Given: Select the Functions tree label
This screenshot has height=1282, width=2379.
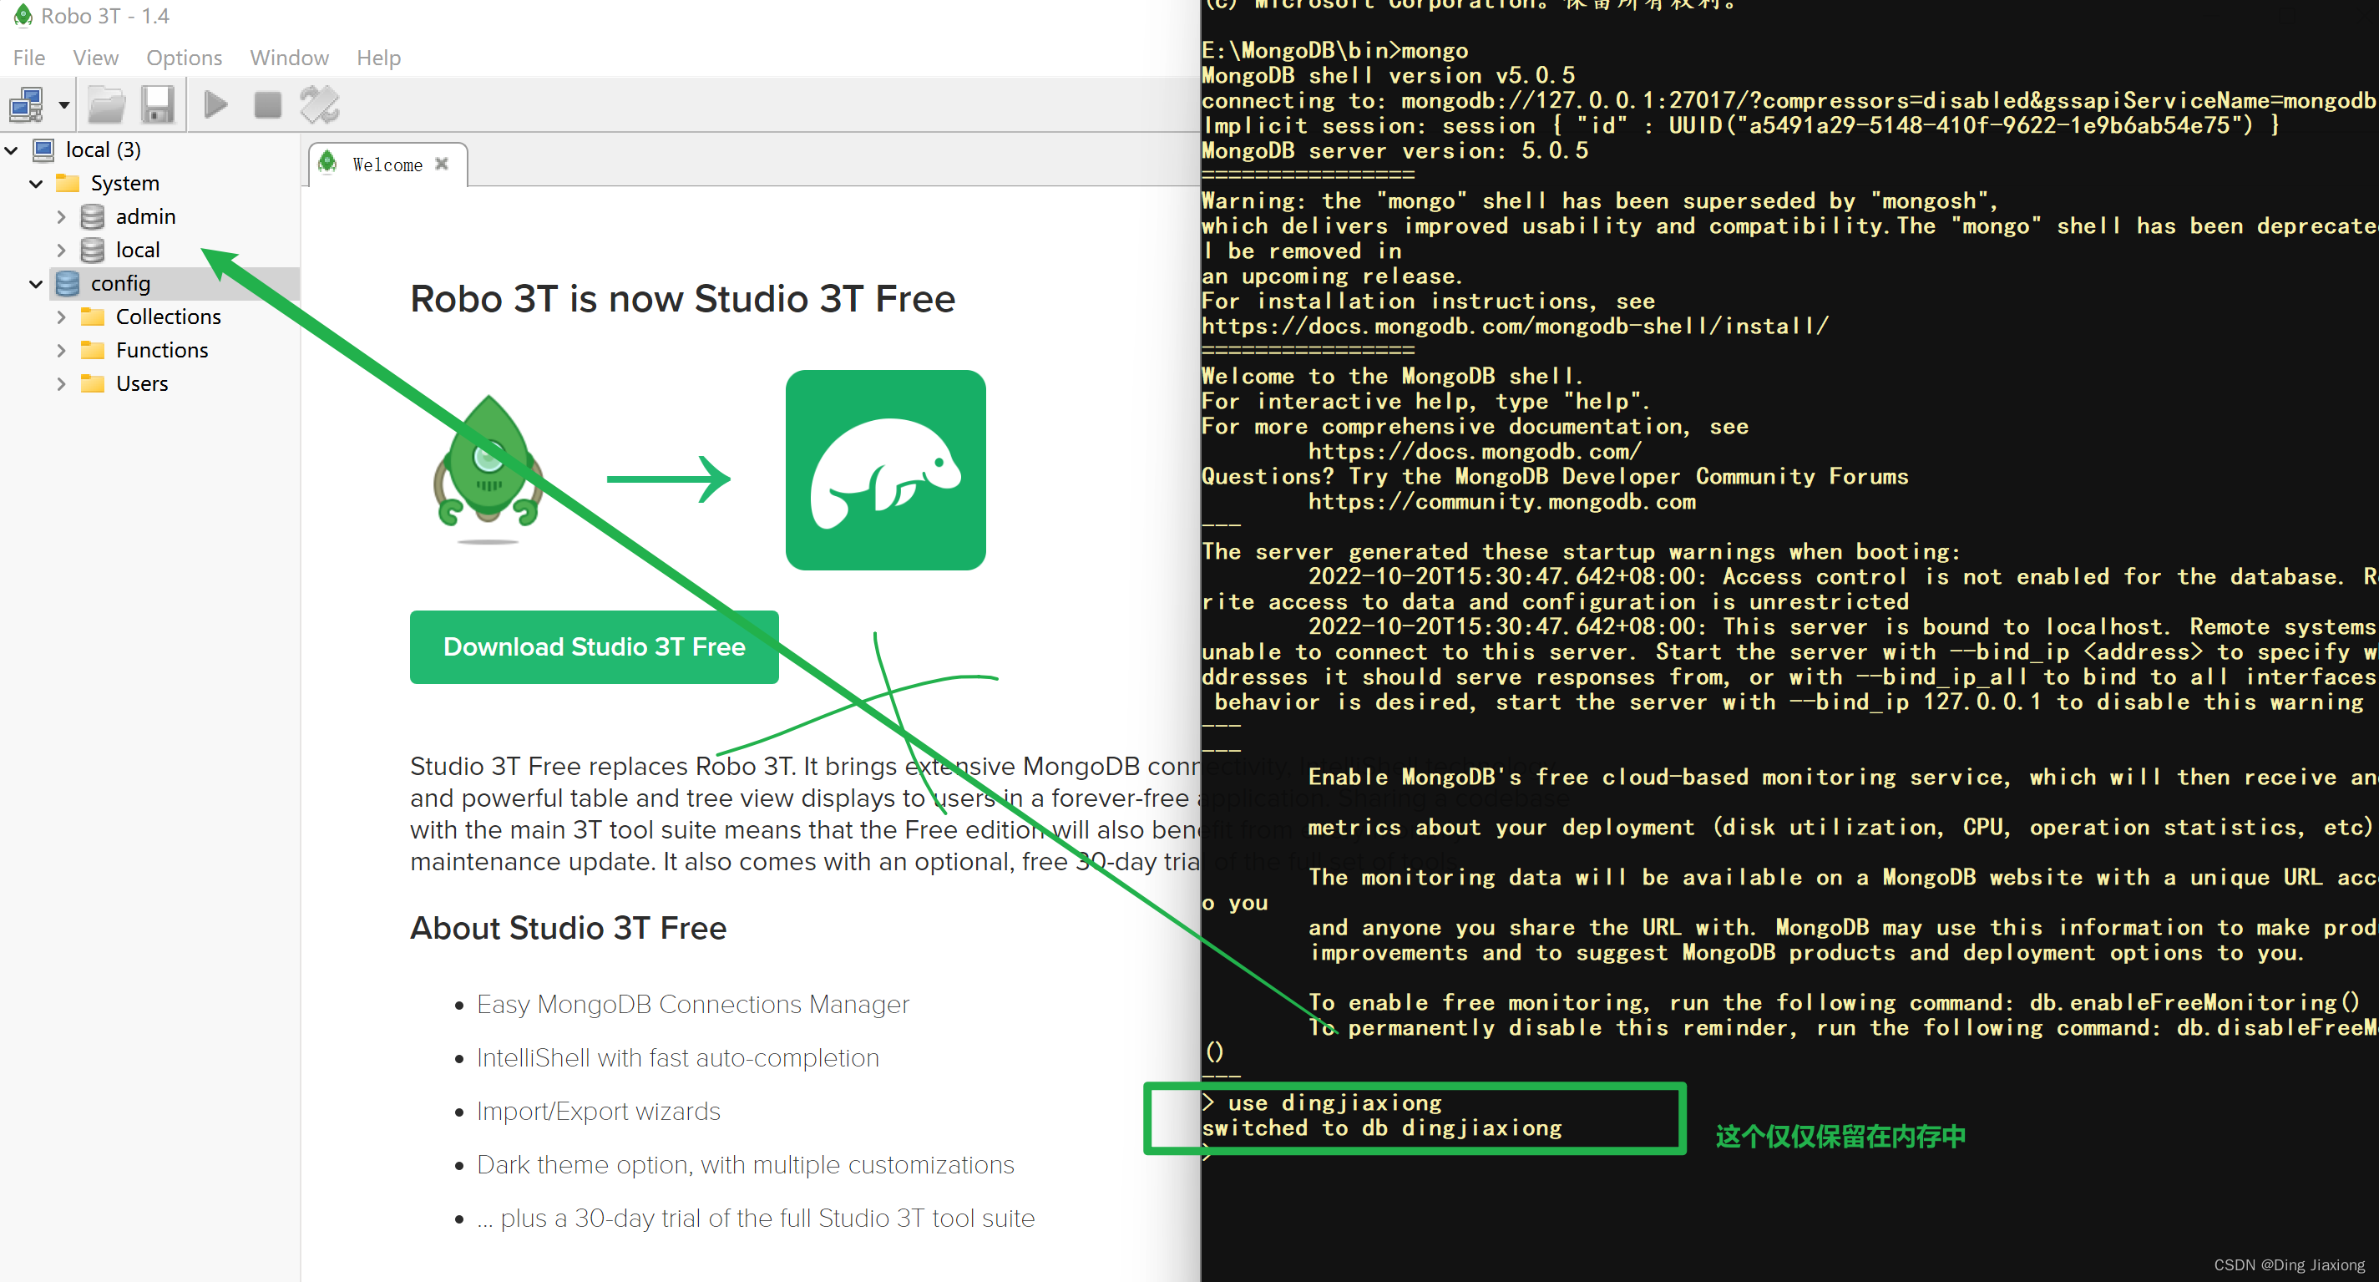Looking at the screenshot, I should [163, 350].
